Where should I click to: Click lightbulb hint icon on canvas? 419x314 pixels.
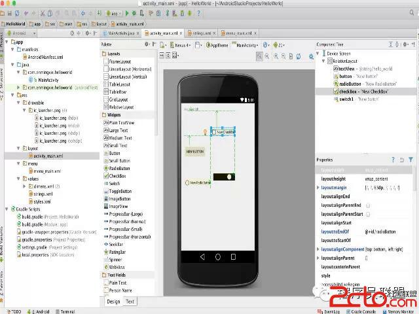coord(205,132)
